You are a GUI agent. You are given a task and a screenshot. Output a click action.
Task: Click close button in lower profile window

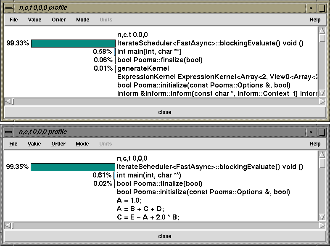(x=165, y=236)
